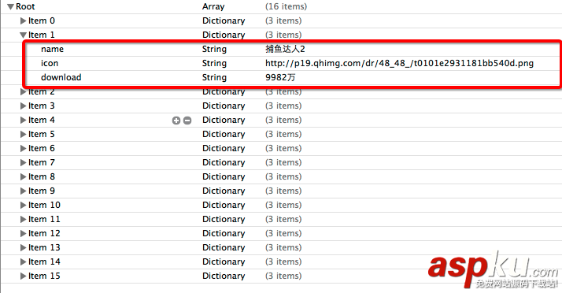The width and height of the screenshot is (562, 293).
Task: Expand Item 11 disclosure triangle
Action: 23,219
